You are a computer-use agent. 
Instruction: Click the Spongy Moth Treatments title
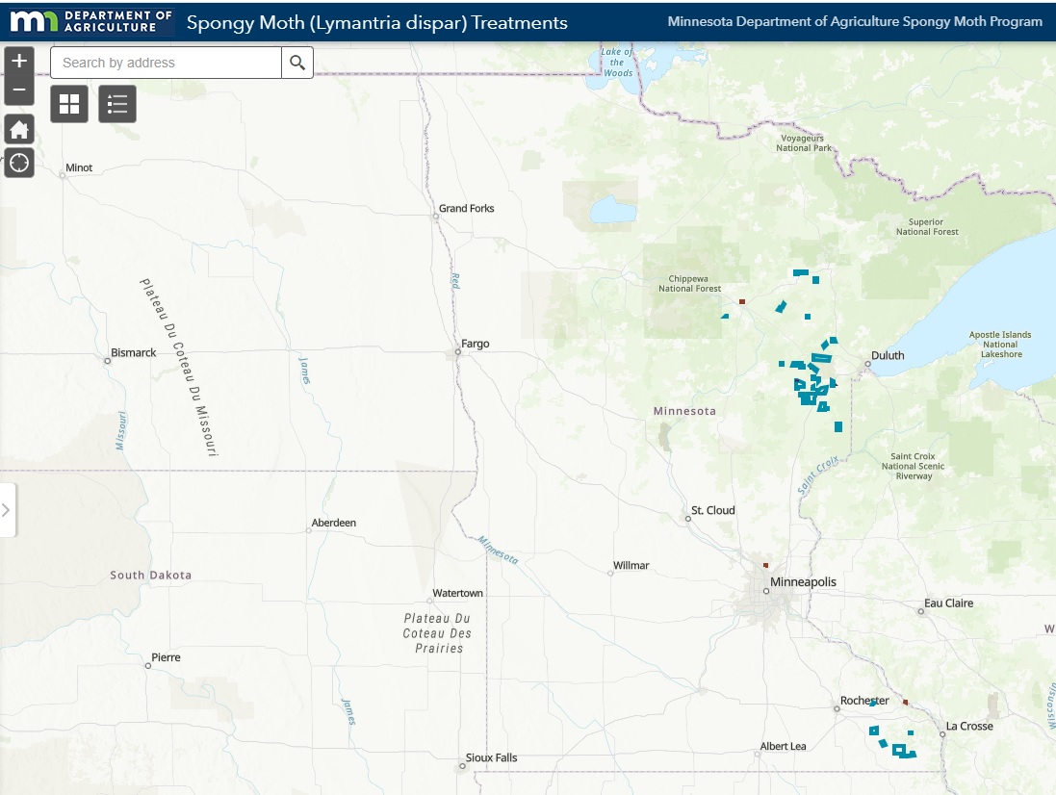pos(377,22)
